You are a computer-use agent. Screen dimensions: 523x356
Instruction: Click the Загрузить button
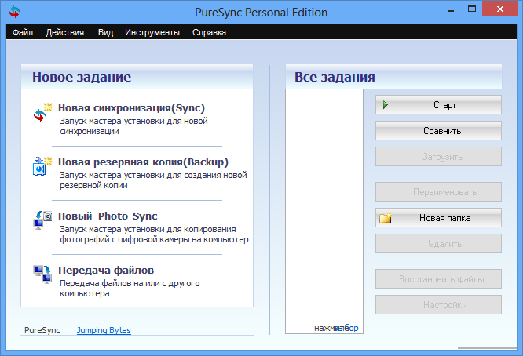(x=438, y=157)
